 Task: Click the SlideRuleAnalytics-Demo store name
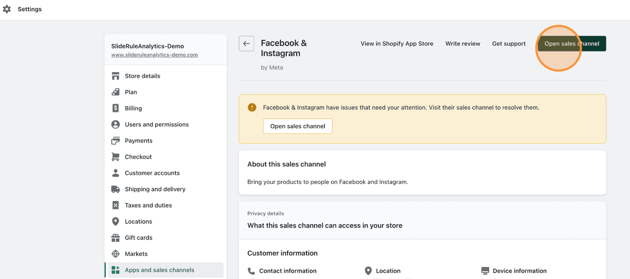[x=148, y=46]
